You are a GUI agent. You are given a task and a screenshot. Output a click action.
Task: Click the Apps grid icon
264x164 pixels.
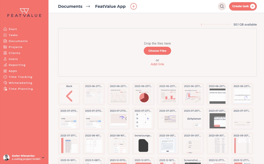coord(5,71)
